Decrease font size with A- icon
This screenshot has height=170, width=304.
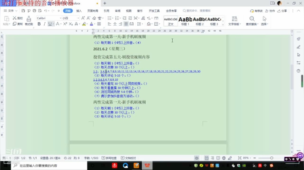pos(88,18)
